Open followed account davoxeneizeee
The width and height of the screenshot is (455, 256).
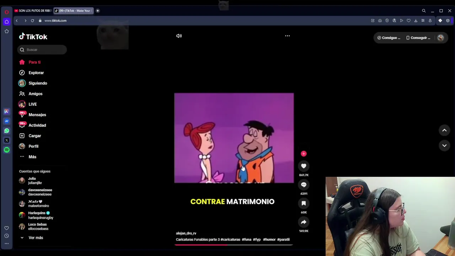click(x=36, y=192)
